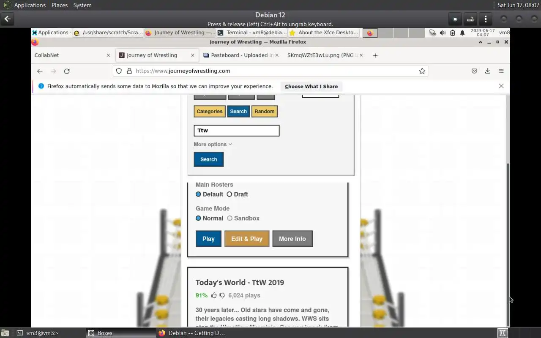
Task: Click the Play button
Action: pos(208,239)
